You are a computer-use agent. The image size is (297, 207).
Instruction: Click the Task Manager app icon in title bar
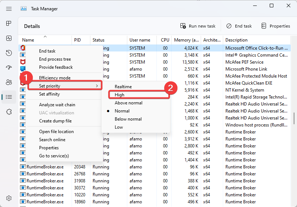[24, 9]
